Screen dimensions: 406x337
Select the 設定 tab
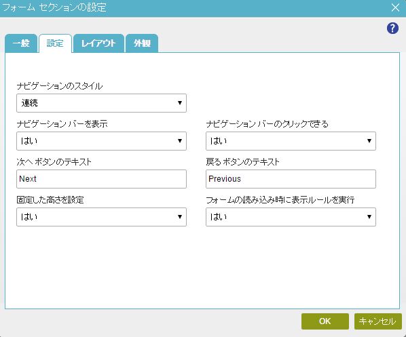pyautogui.click(x=55, y=43)
